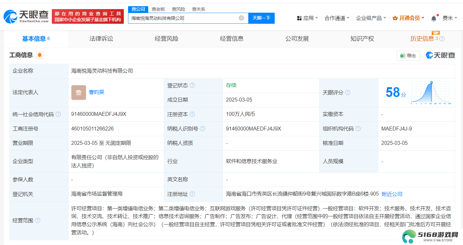The height and width of the screenshot is (245, 463).
Task: Open the 经营风险 tab
Action: 166,39
